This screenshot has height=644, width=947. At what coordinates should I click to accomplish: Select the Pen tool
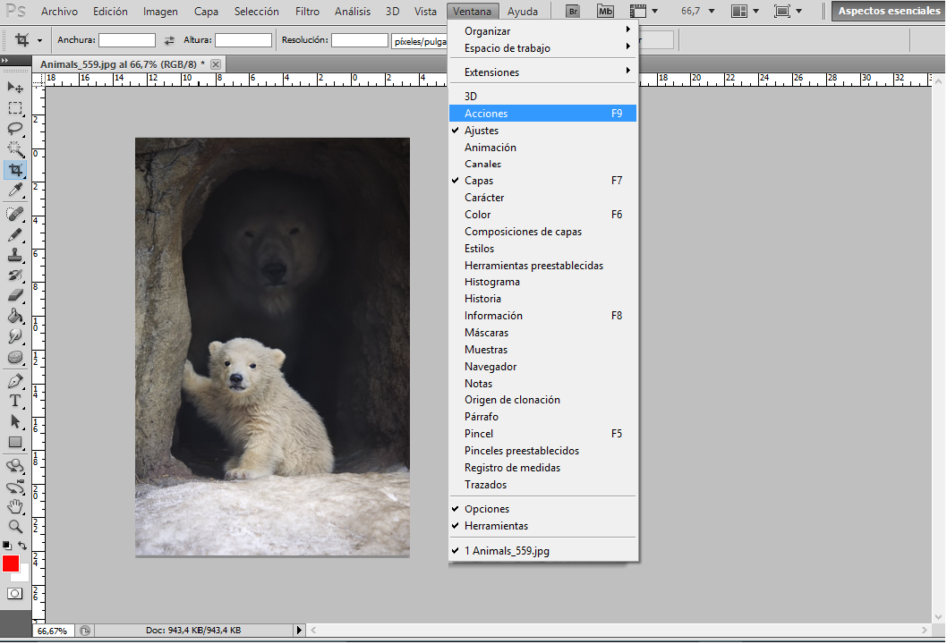pos(15,381)
